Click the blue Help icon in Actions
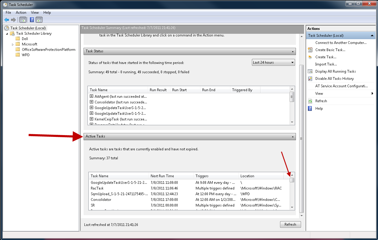 click(x=310, y=108)
